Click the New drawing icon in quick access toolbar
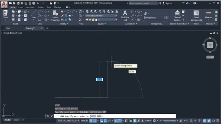221x124 pixels. pos(10,3)
